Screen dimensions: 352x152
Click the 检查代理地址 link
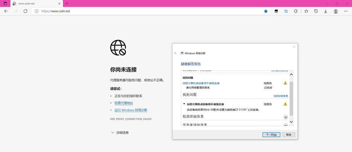coord(124,103)
